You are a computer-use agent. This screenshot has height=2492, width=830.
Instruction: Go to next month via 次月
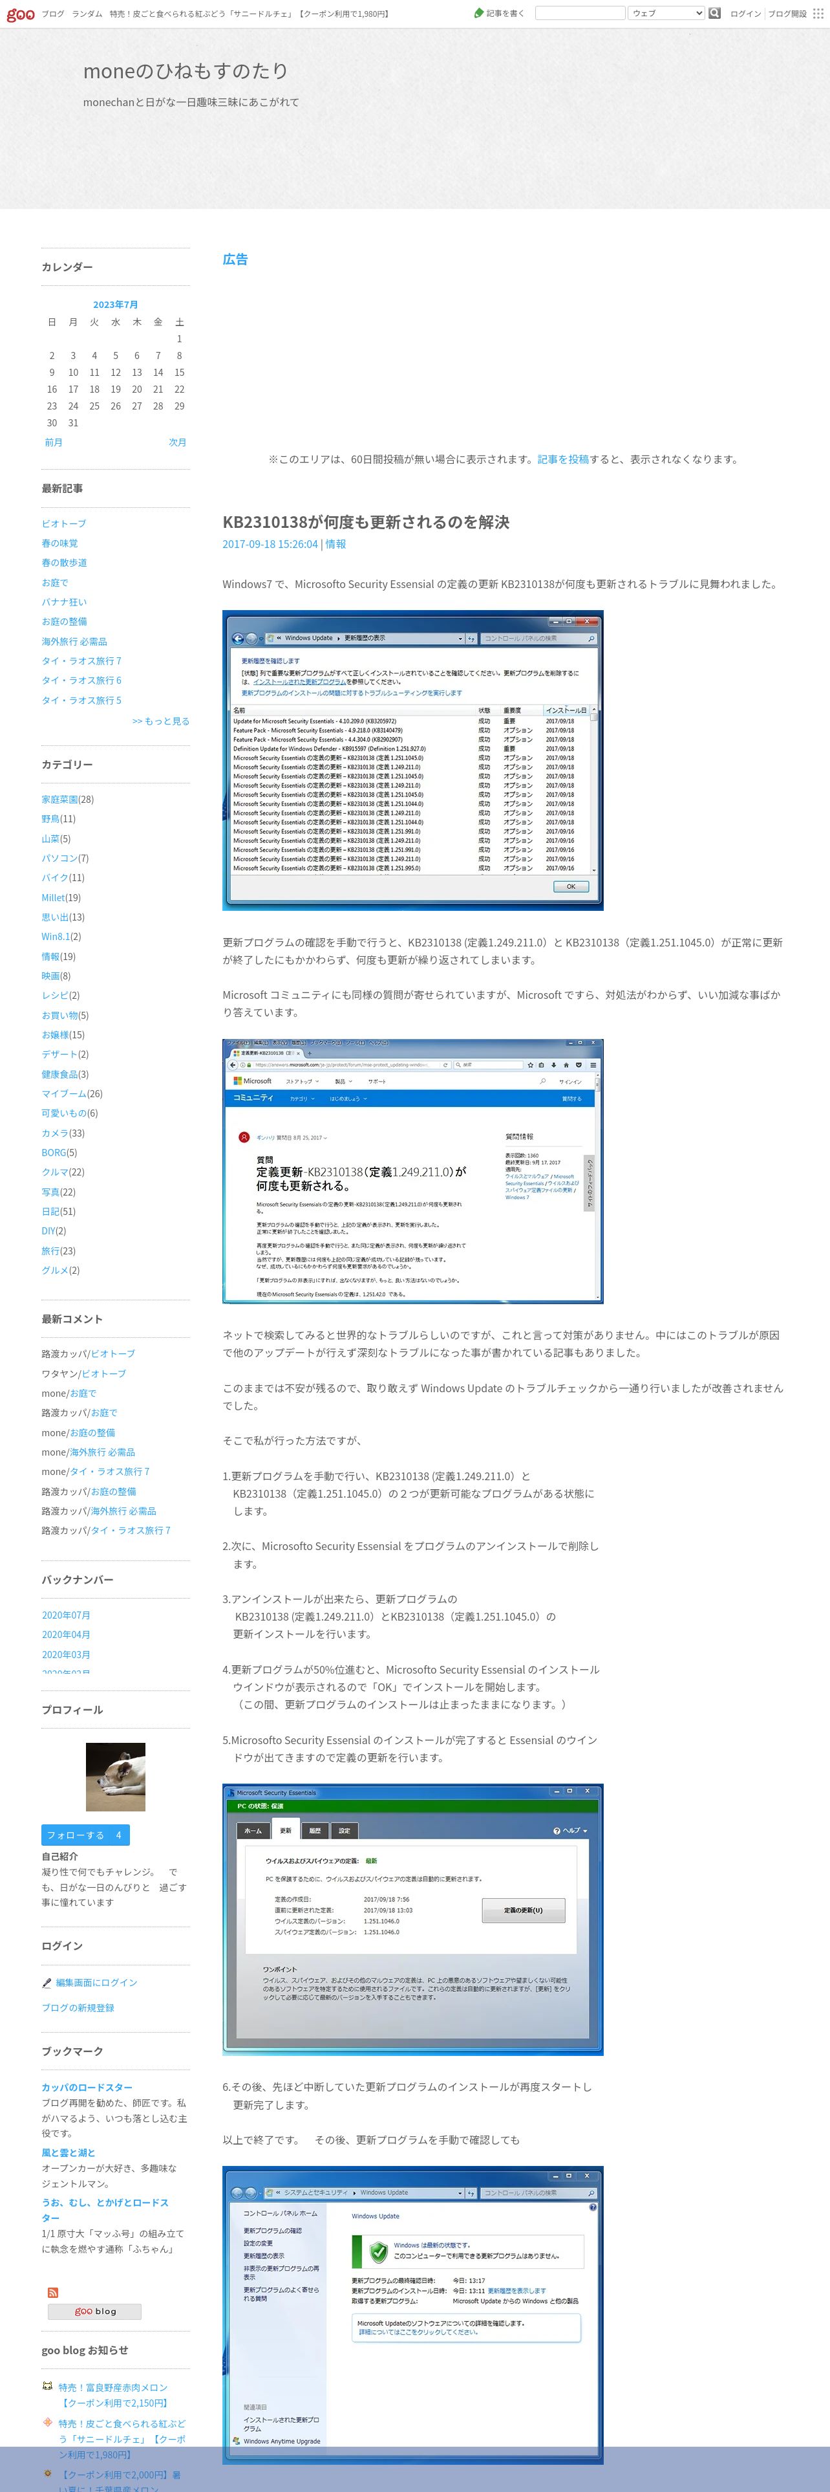coord(177,442)
